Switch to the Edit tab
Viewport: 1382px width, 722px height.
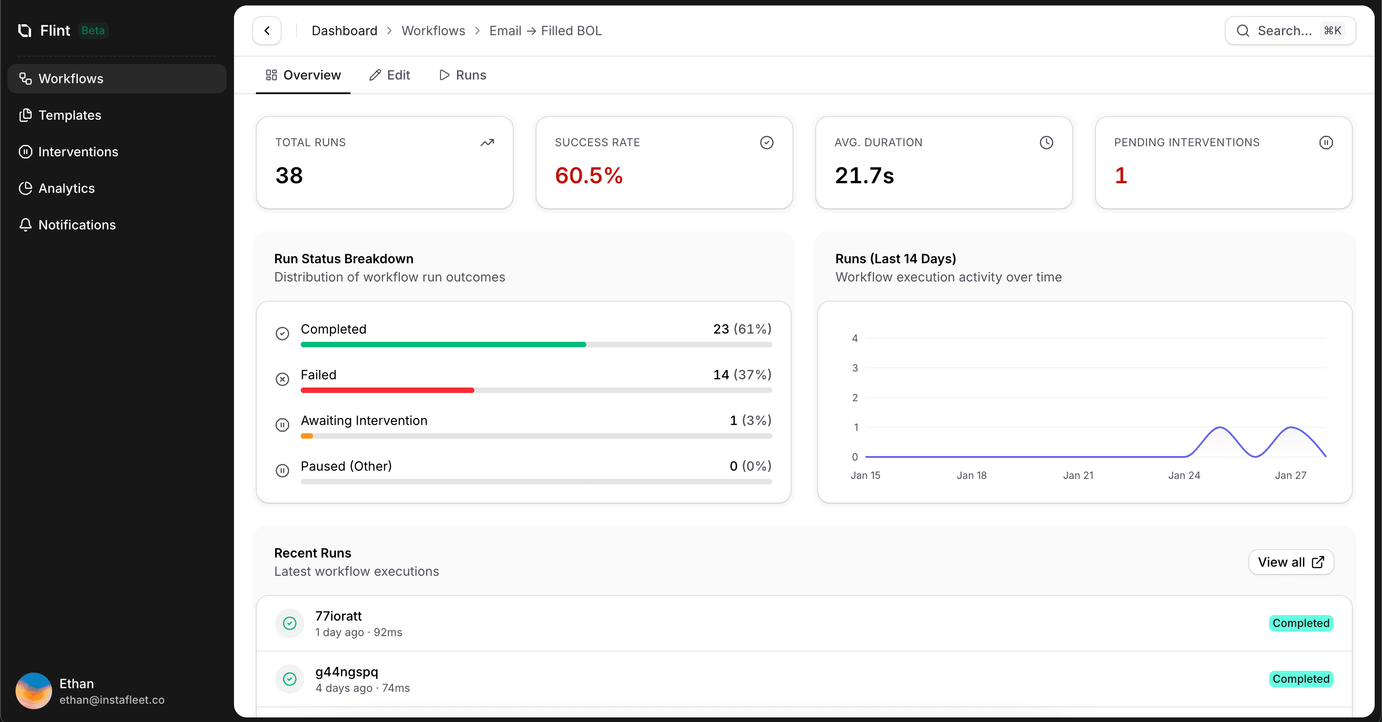pyautogui.click(x=389, y=75)
